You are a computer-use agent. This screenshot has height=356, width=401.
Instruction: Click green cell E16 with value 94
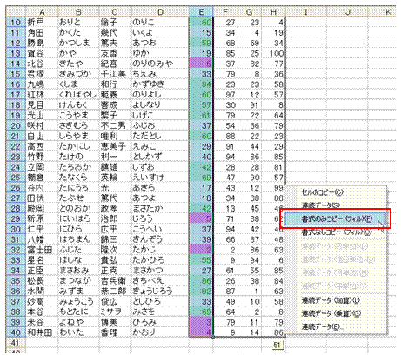(x=201, y=84)
